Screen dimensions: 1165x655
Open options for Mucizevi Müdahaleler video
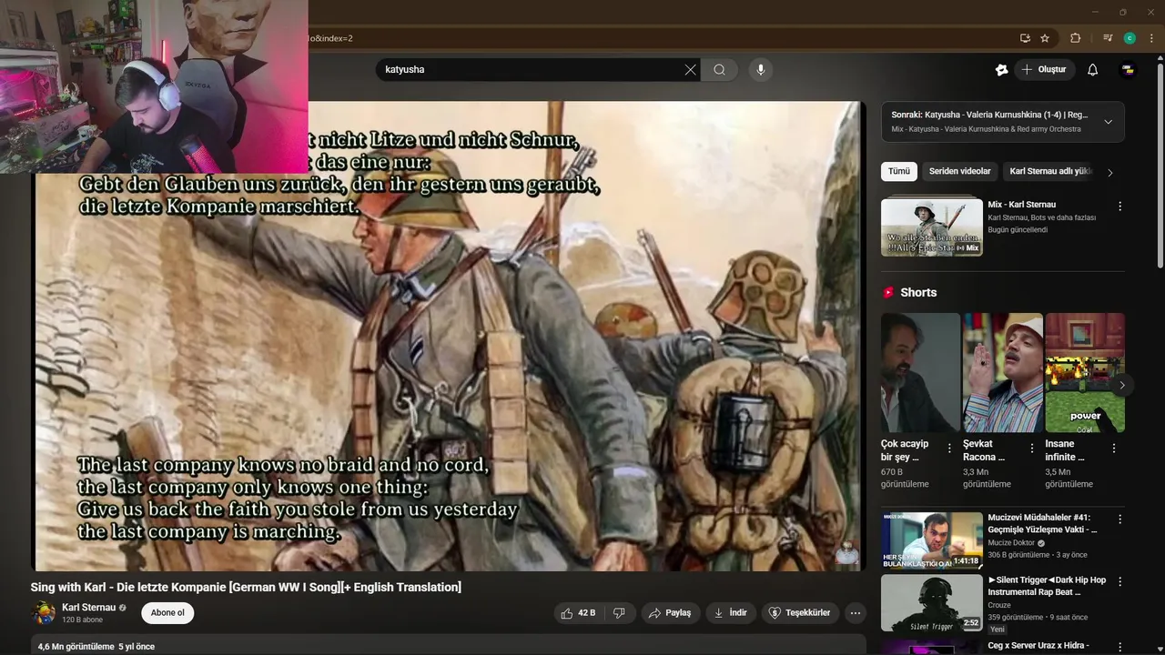tap(1119, 519)
